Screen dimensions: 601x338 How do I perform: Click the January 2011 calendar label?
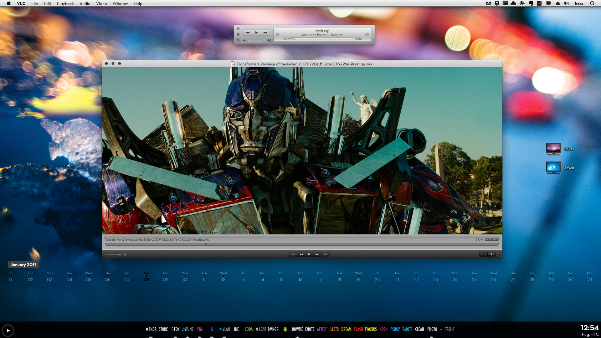(x=23, y=264)
